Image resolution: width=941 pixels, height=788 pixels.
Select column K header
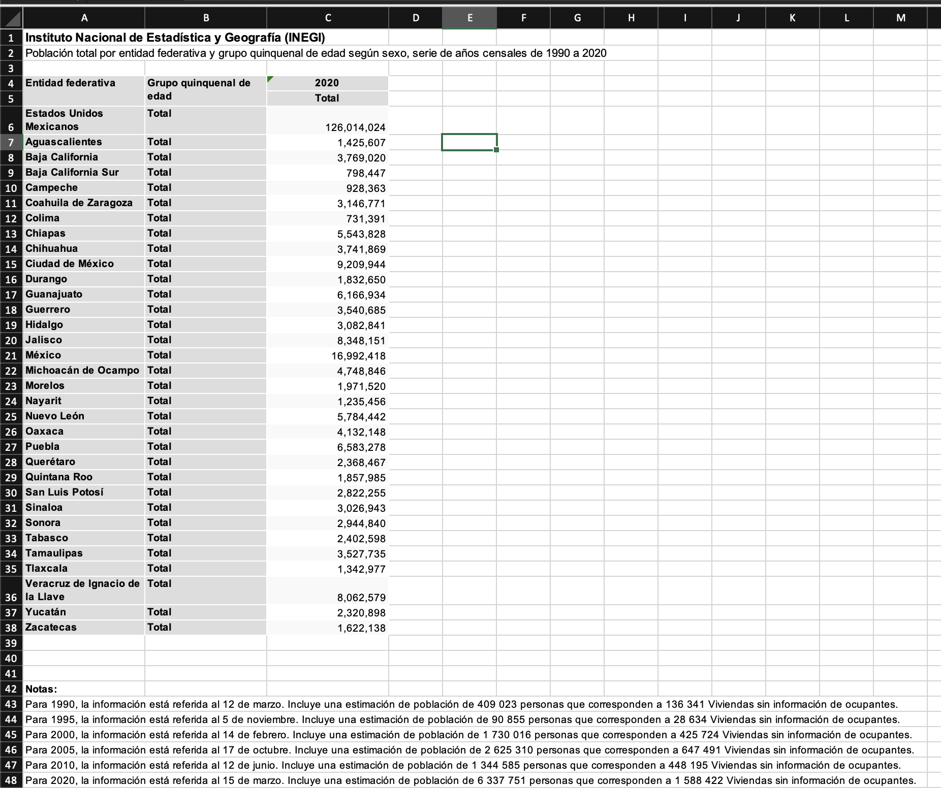[x=793, y=18]
